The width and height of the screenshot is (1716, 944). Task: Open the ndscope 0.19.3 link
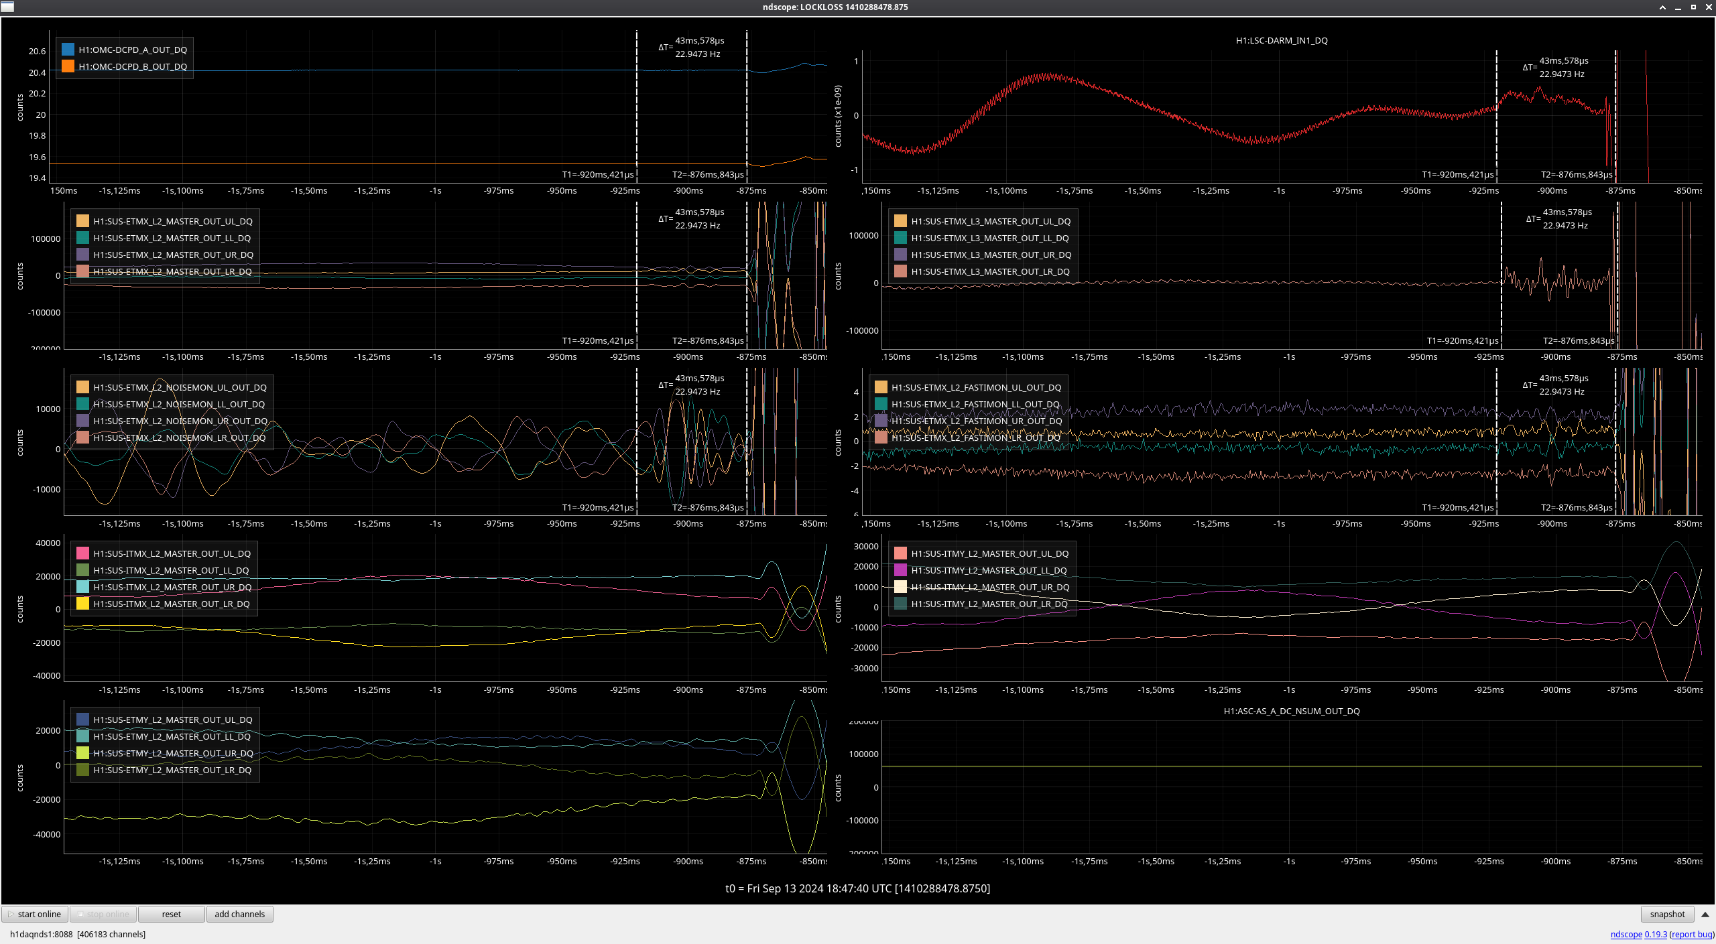tap(1638, 934)
